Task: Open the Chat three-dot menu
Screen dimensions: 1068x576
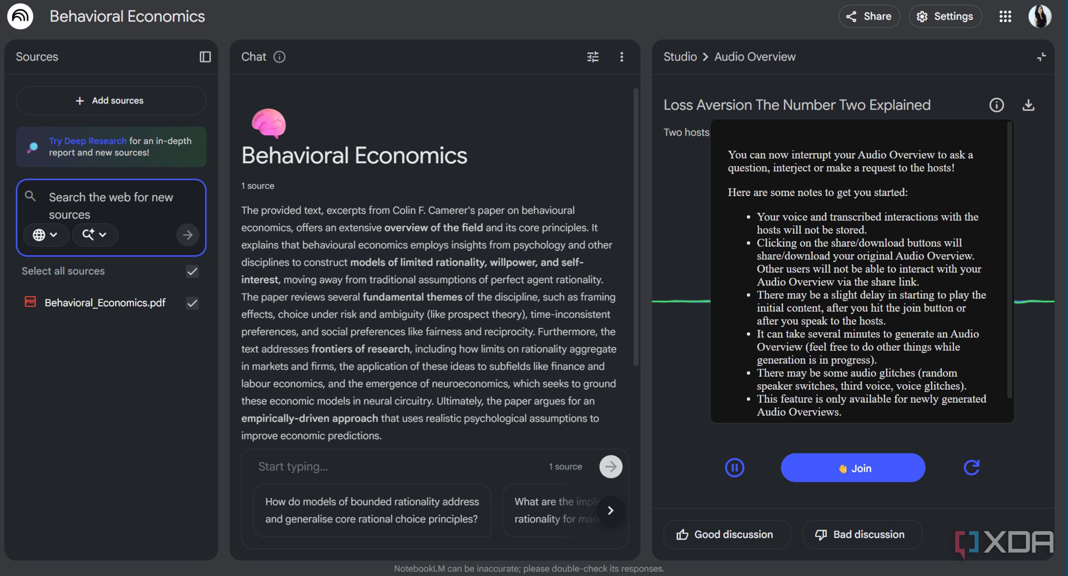Action: 622,57
